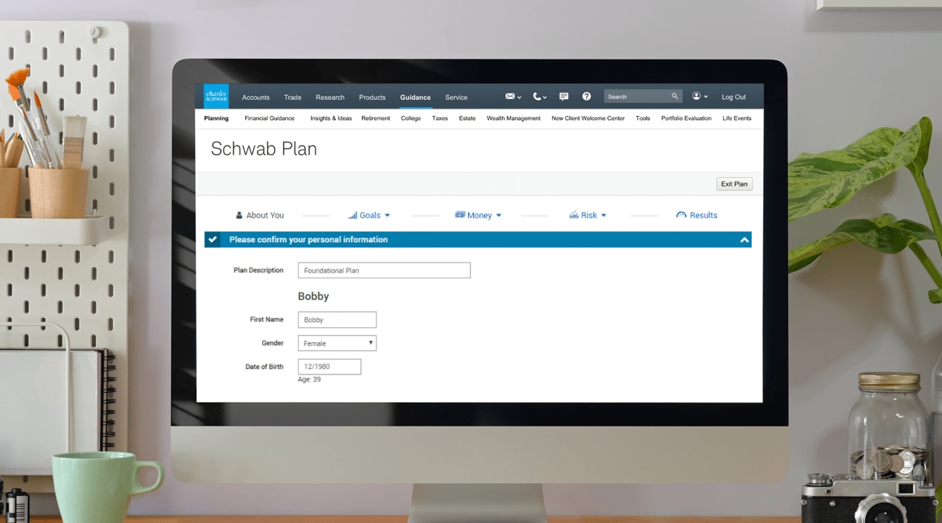Open the mail/envelope icon menu

[x=510, y=96]
